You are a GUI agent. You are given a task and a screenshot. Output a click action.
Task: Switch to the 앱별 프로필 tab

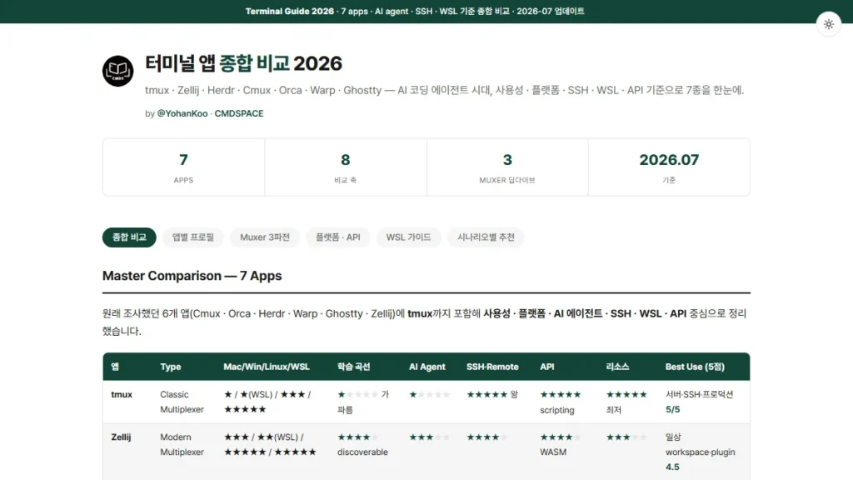click(x=193, y=237)
